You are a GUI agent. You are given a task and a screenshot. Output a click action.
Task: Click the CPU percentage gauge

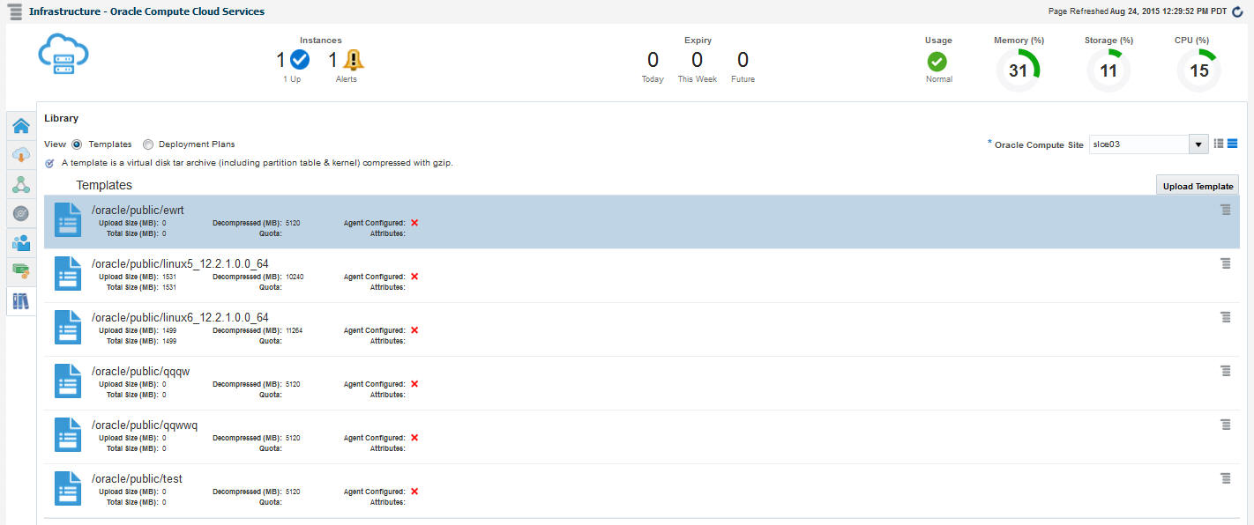click(x=1199, y=70)
